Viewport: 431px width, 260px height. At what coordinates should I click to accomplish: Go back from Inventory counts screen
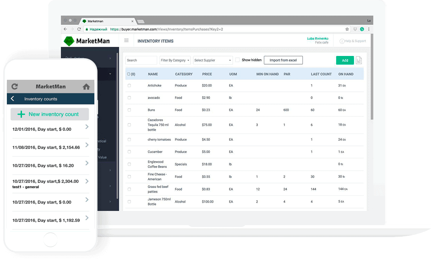click(12, 99)
